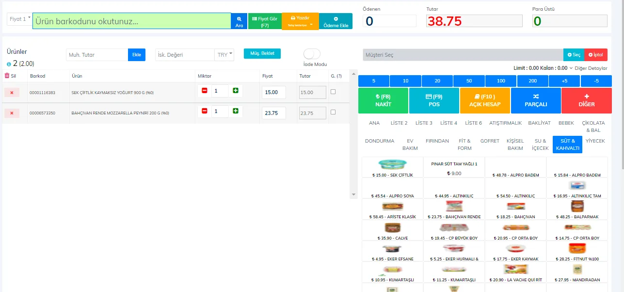This screenshot has height=292, width=624.
Task: Click the Ara search button
Action: (x=239, y=21)
